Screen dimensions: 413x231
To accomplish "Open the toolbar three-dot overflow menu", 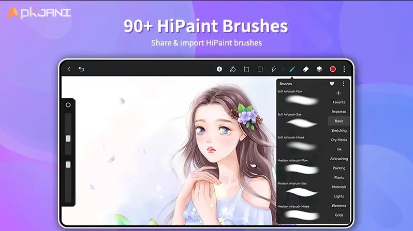I will point(344,69).
